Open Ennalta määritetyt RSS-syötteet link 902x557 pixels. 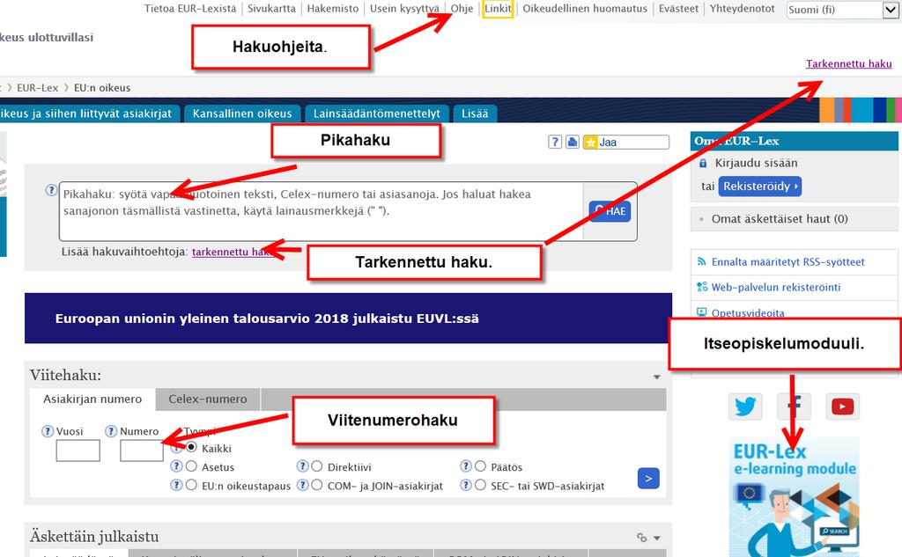point(788,262)
